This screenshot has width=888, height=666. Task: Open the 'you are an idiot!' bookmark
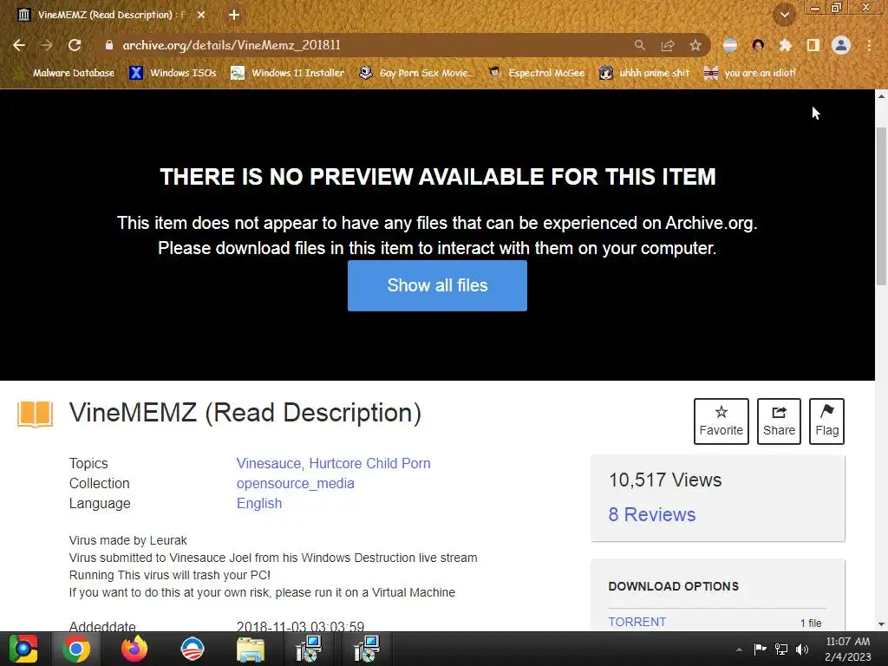(x=749, y=73)
